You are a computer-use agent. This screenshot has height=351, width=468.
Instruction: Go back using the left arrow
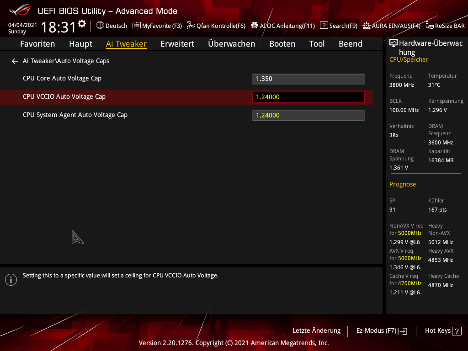click(x=15, y=61)
